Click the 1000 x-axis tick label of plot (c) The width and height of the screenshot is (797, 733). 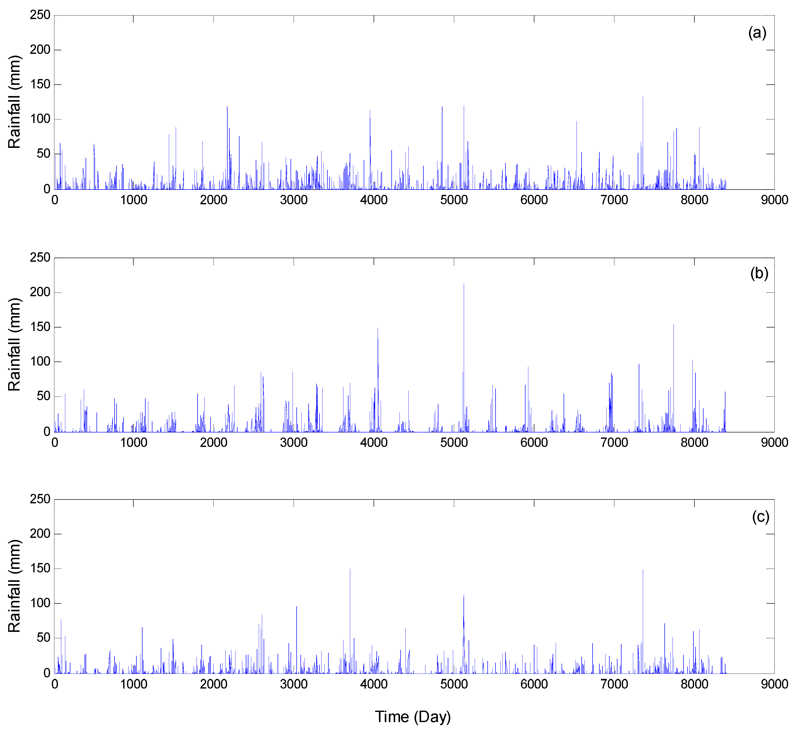(134, 684)
